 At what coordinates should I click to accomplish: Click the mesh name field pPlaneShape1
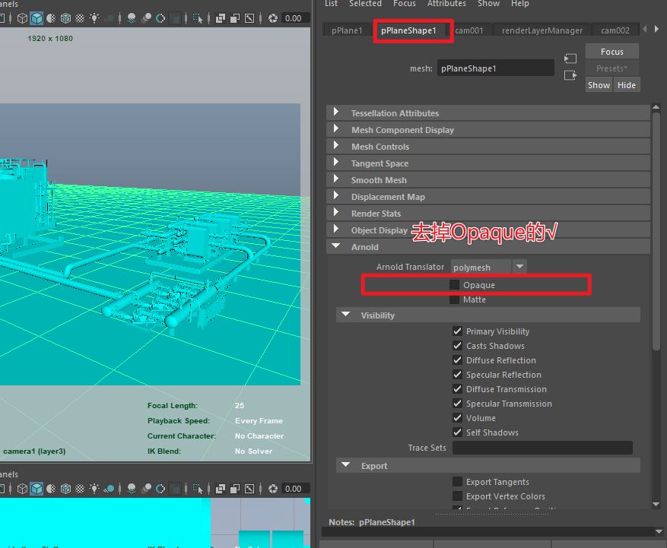coord(496,68)
